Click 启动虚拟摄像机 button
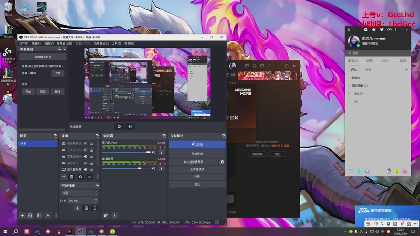 click(193, 162)
